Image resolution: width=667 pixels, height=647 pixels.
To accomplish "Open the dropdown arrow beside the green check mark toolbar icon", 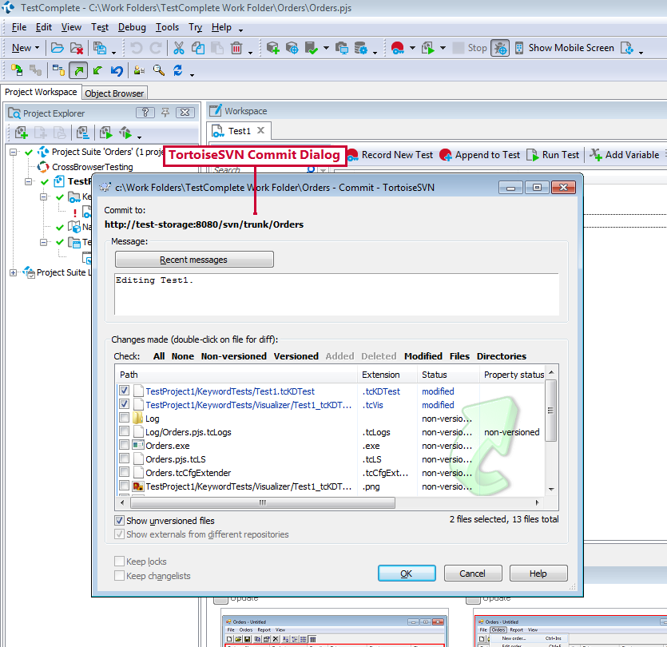I will pyautogui.click(x=326, y=48).
